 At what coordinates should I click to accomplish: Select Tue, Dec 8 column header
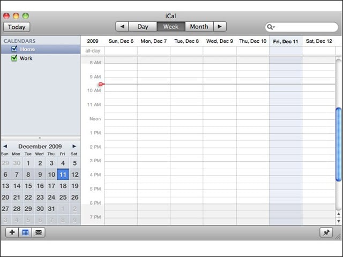pos(187,41)
